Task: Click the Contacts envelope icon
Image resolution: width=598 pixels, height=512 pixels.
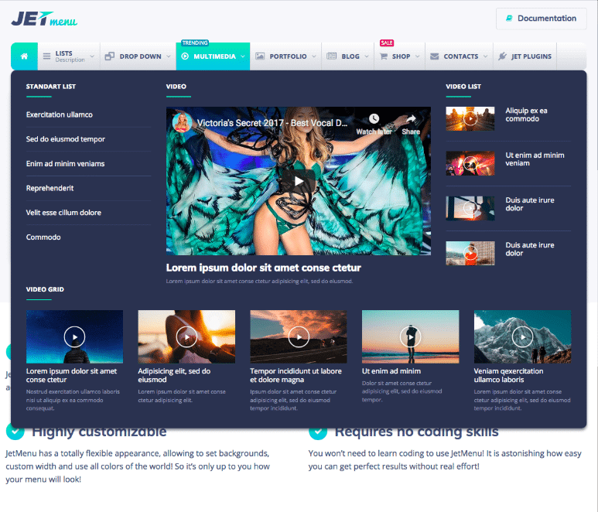Action: coord(435,56)
